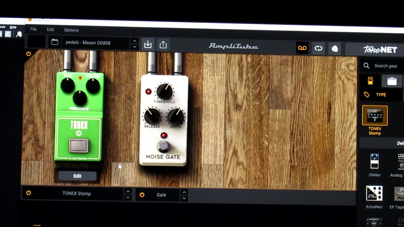Toggle the TONEX Stomp slot power button
The height and width of the screenshot is (227, 404).
[29, 193]
